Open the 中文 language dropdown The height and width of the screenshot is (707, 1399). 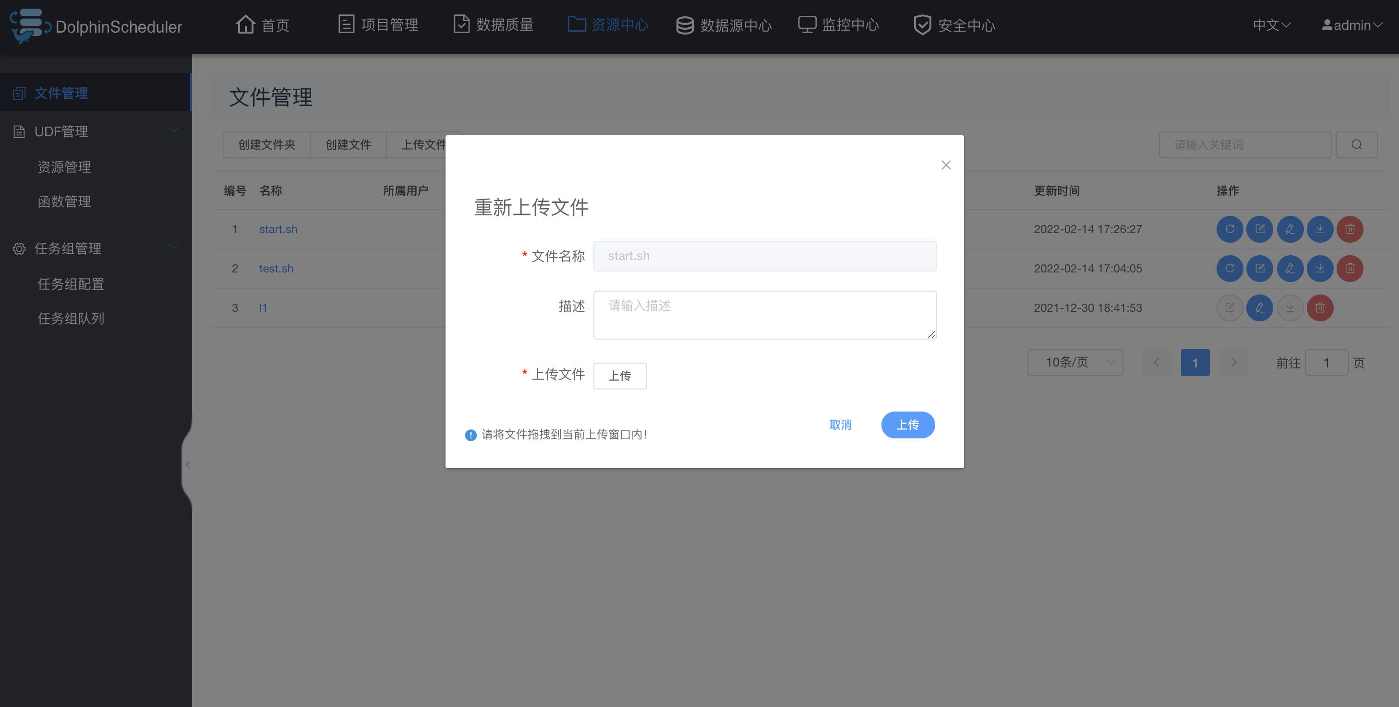click(1271, 25)
